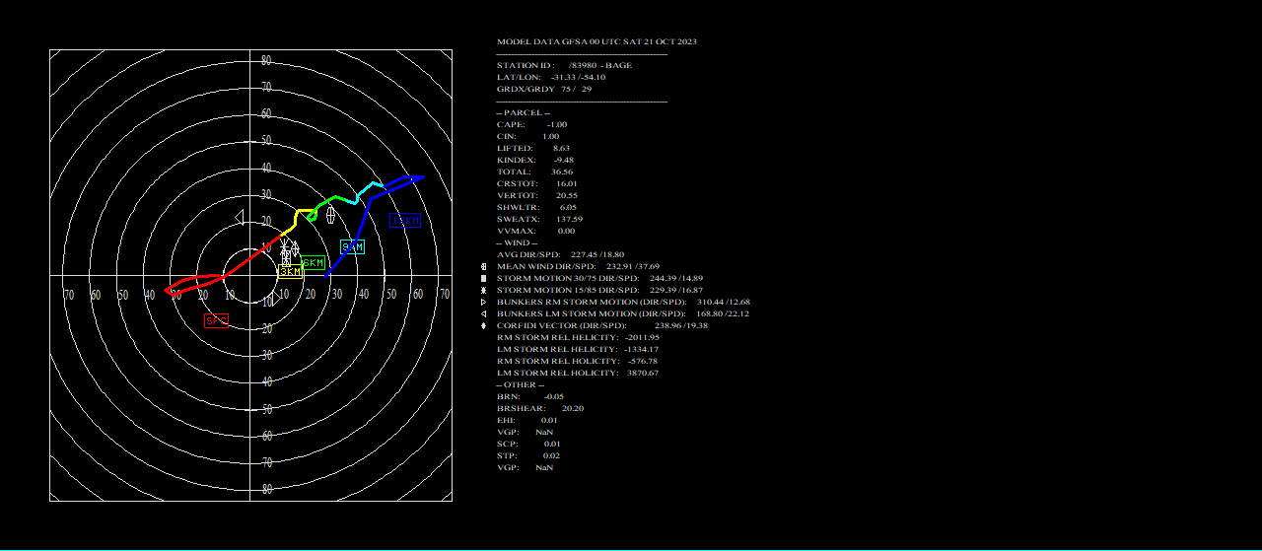This screenshot has height=551, width=1262.
Task: Click the Bunkers LM left-pointing triangle legend icon
Action: (483, 313)
